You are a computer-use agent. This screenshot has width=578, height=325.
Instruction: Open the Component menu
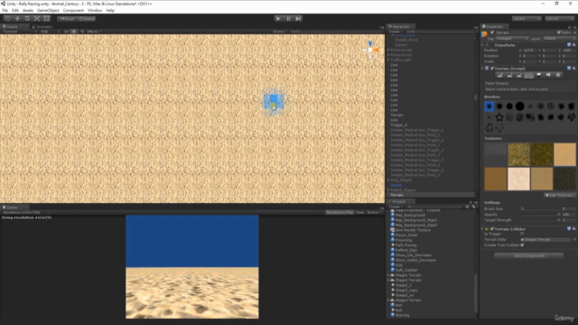pyautogui.click(x=73, y=10)
